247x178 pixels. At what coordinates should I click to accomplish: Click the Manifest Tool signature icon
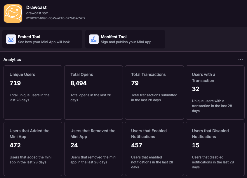(x=94, y=39)
